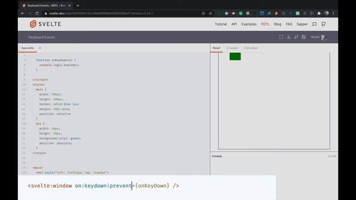Click the console.log(e.keyCode) code line
Screen dimensions: 356x200
[60, 65]
